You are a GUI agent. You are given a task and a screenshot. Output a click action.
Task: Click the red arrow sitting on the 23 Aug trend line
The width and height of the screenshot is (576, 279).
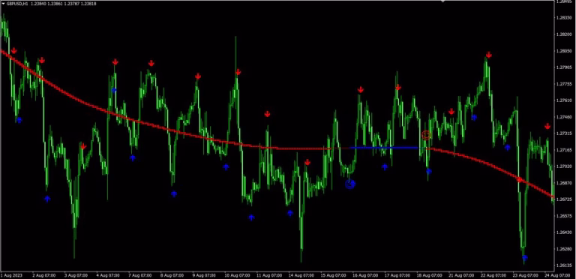coord(519,179)
